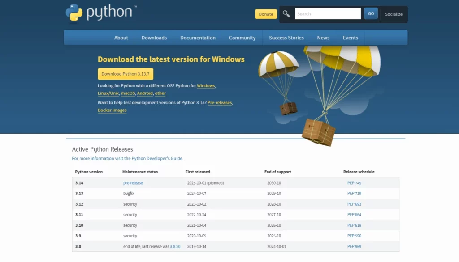The image size is (459, 262).
Task: Click the 3.14 version cell
Action: pos(79,183)
